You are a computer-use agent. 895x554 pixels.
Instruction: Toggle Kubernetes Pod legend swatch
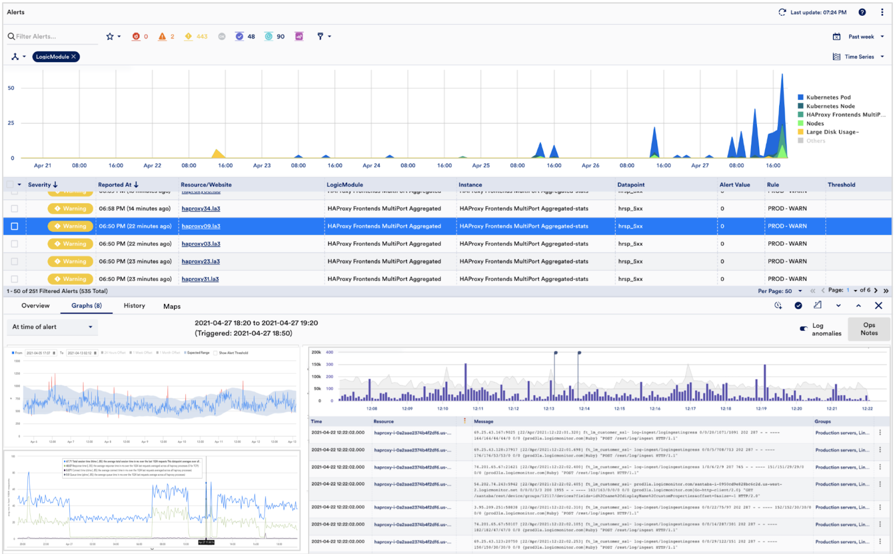800,97
